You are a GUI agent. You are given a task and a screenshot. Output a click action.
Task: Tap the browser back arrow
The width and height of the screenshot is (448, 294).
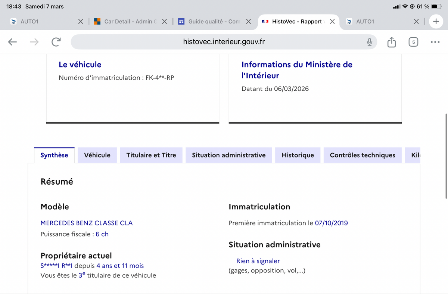tap(13, 42)
